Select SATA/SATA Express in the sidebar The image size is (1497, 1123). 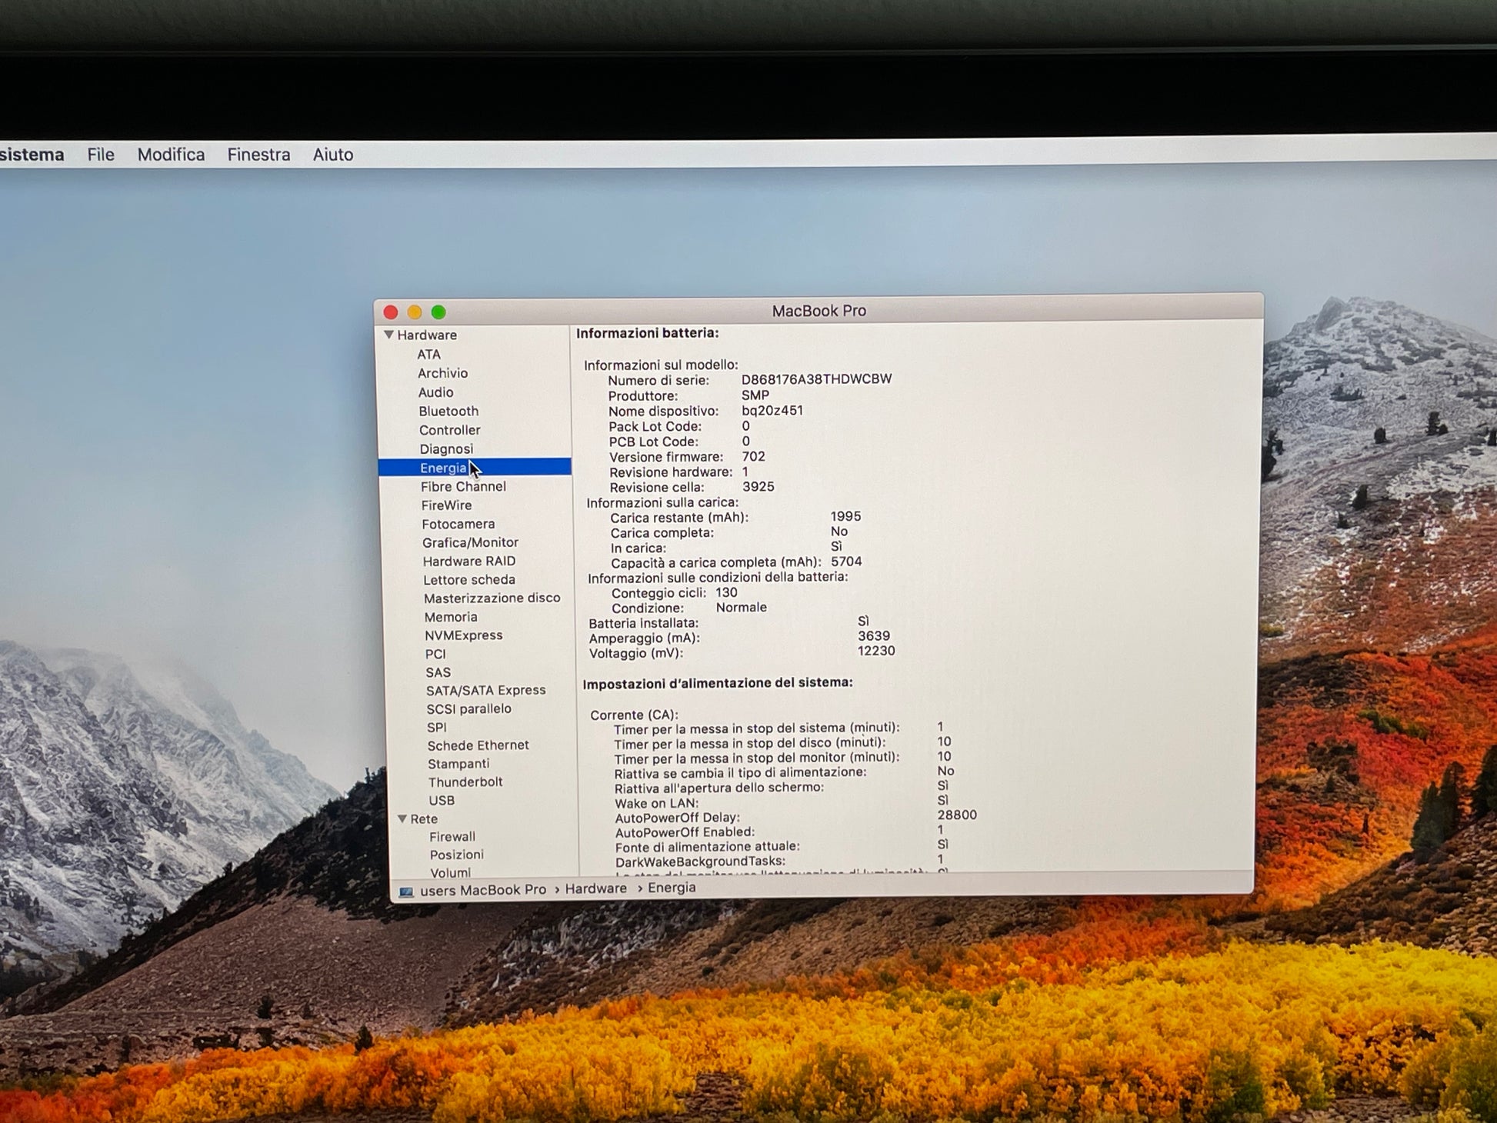pos(485,691)
